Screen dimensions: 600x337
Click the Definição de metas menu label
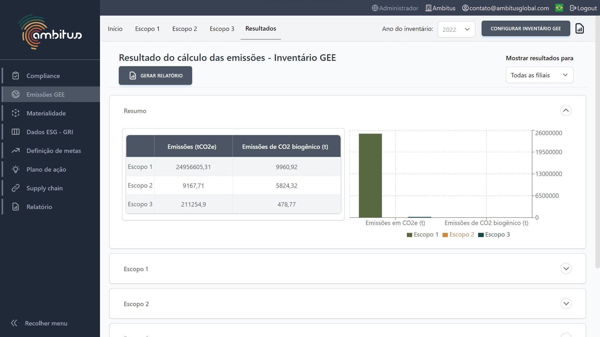click(x=54, y=151)
